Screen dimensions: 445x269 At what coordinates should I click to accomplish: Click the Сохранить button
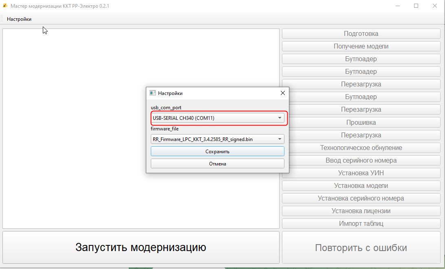tap(217, 151)
